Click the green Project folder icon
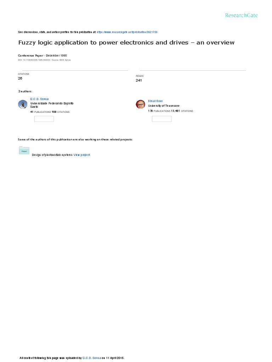 point(24,150)
